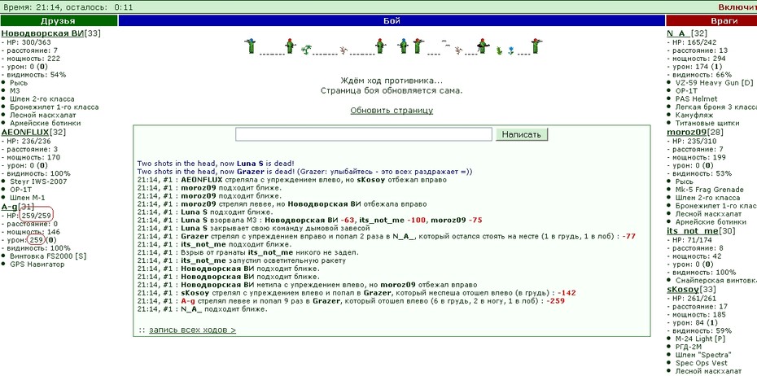Open AEONFLUX player profile link
The width and height of the screenshot is (757, 376).
click(25, 132)
